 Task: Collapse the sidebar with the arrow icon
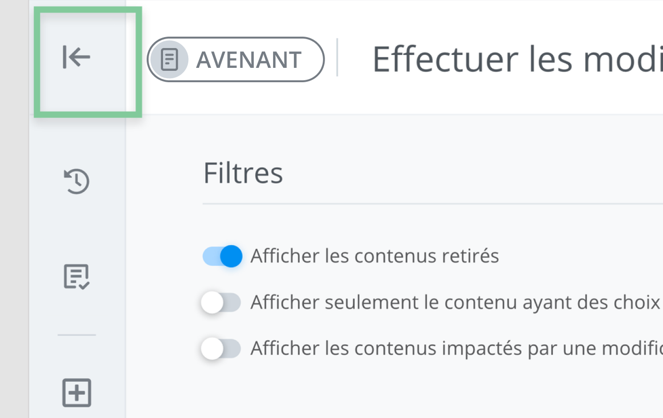click(76, 57)
